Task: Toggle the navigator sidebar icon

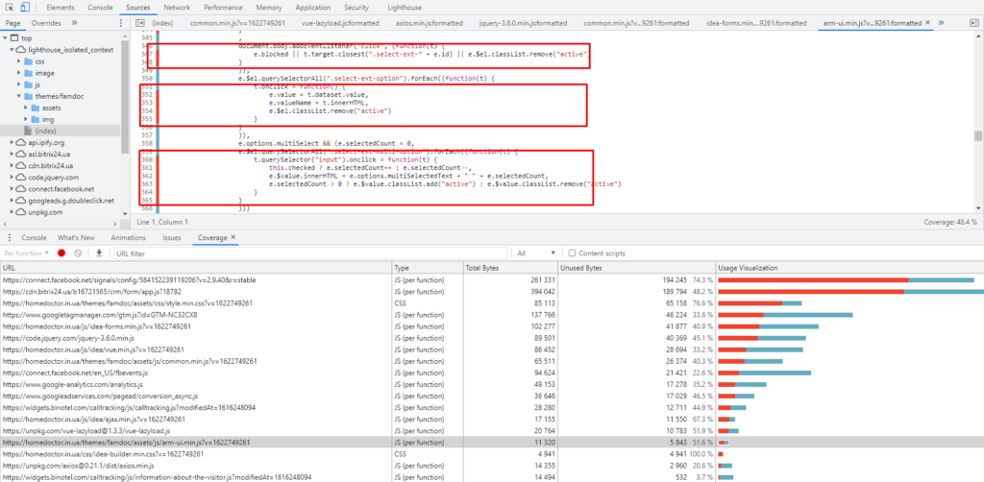Action: pyautogui.click(x=140, y=23)
